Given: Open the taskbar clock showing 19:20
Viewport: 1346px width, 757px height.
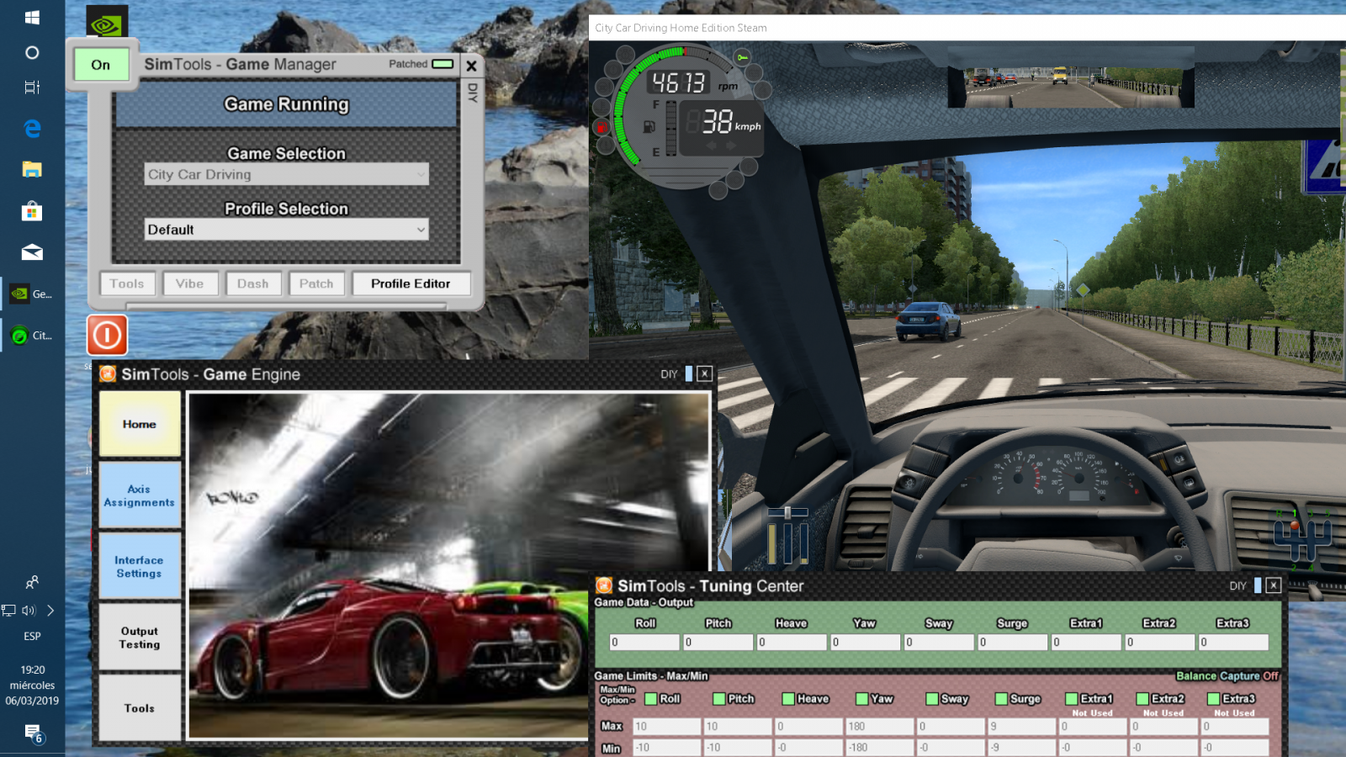Looking at the screenshot, I should (x=33, y=685).
